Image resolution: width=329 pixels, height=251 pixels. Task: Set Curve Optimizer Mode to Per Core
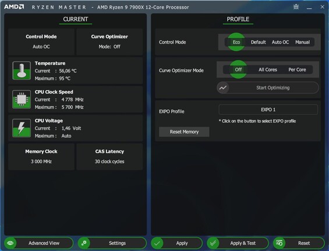(297, 70)
